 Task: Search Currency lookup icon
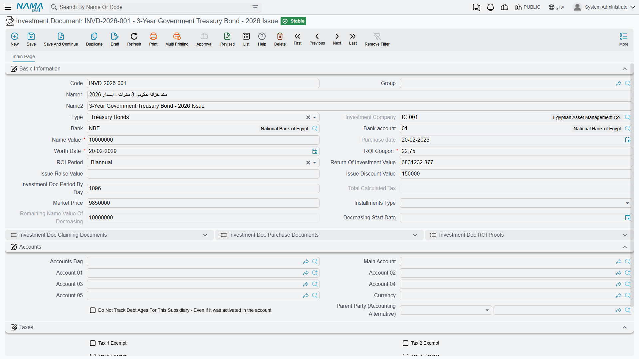(628, 296)
